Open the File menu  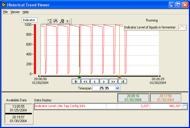[5, 12]
